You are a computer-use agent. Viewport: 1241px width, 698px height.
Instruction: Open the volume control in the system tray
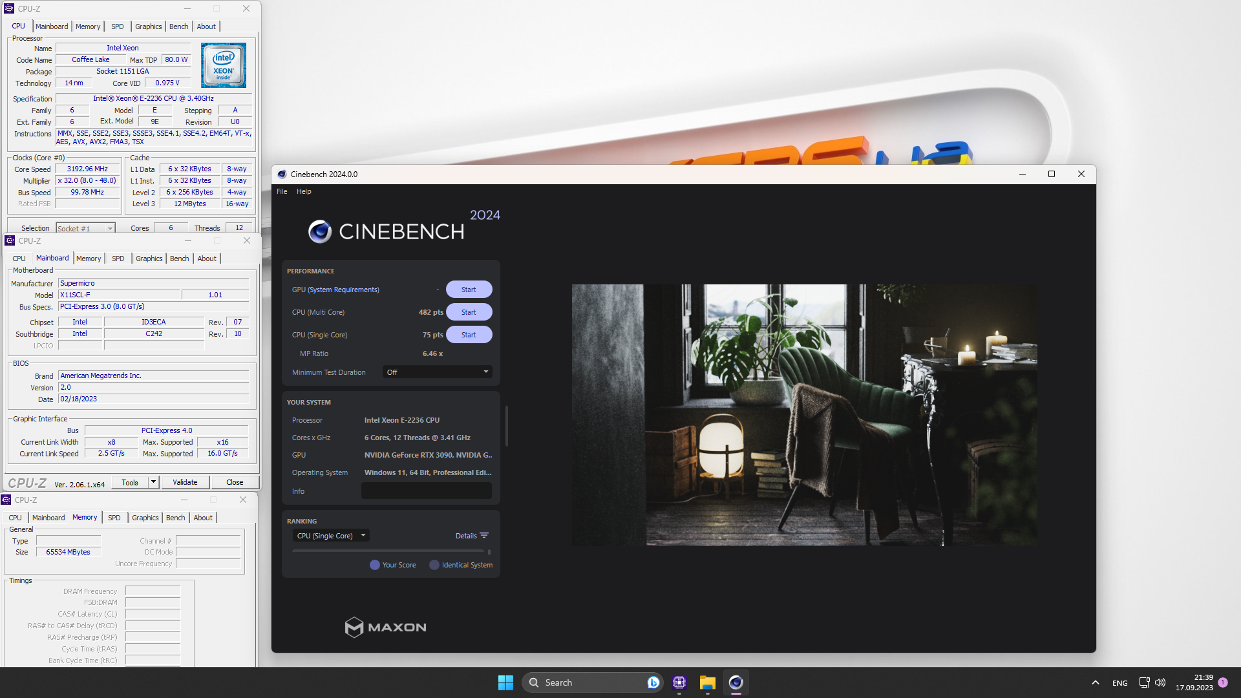pyautogui.click(x=1160, y=682)
